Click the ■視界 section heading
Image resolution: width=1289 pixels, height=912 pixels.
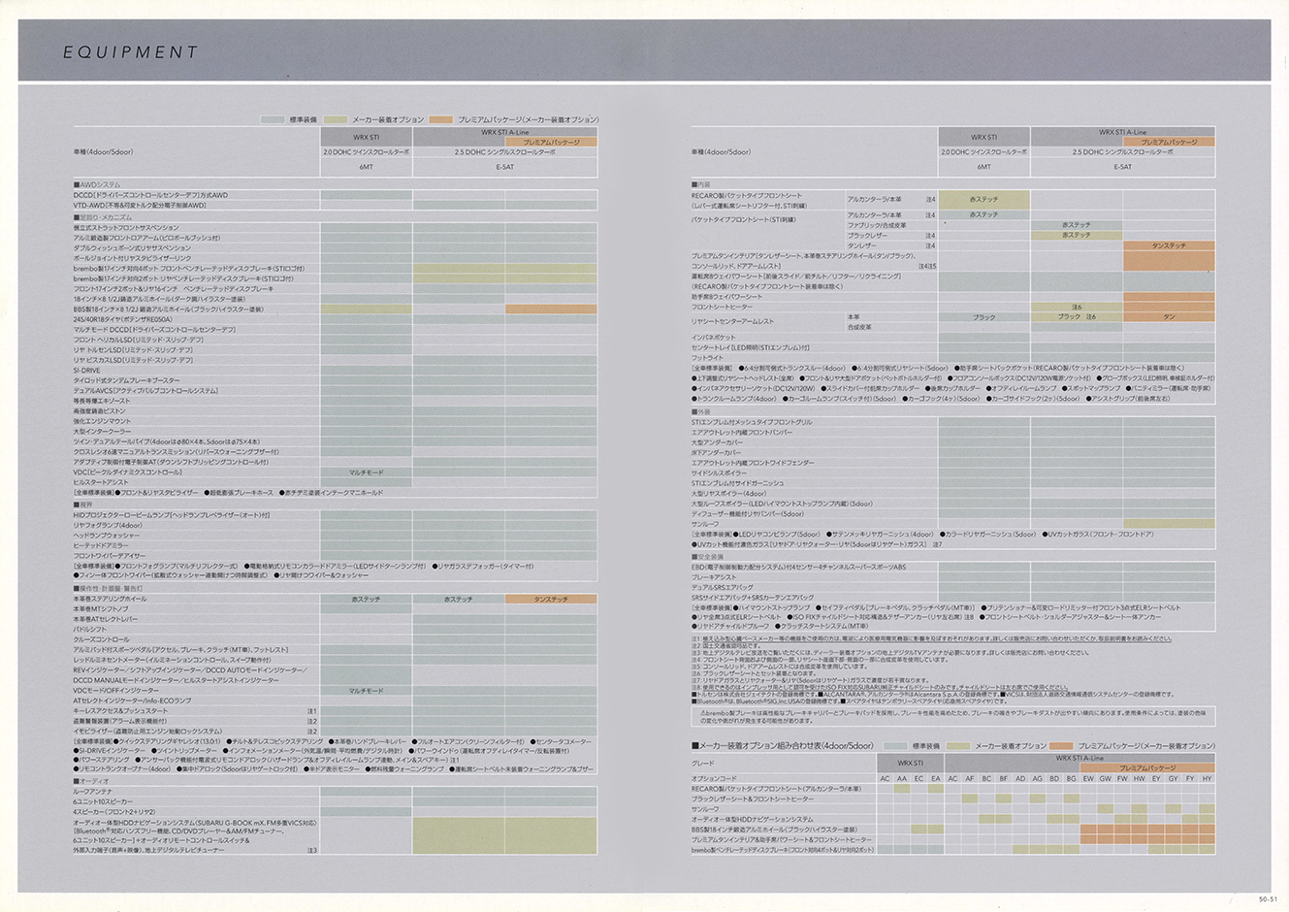(83, 505)
